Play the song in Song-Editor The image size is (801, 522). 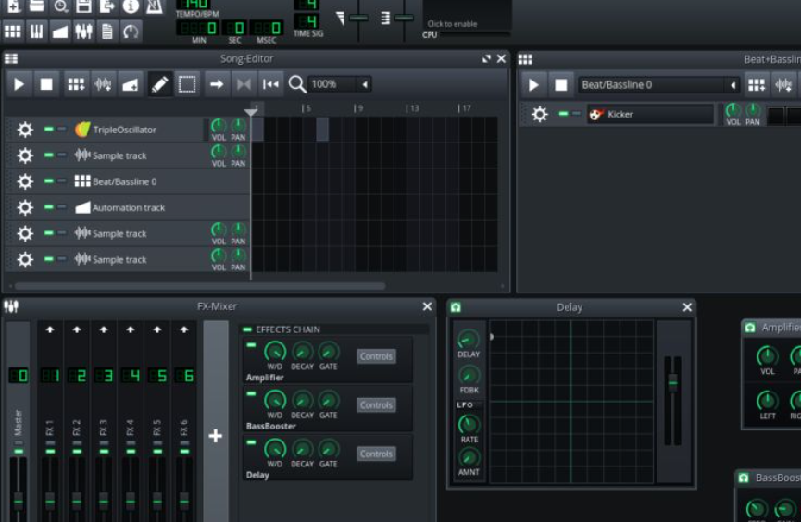(x=19, y=84)
